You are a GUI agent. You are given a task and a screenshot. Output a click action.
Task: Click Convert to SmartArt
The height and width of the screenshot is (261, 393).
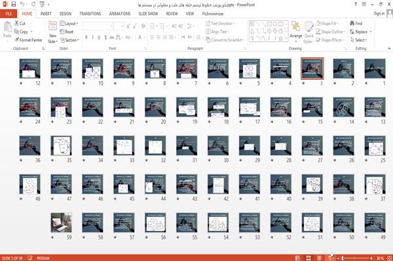click(x=225, y=40)
